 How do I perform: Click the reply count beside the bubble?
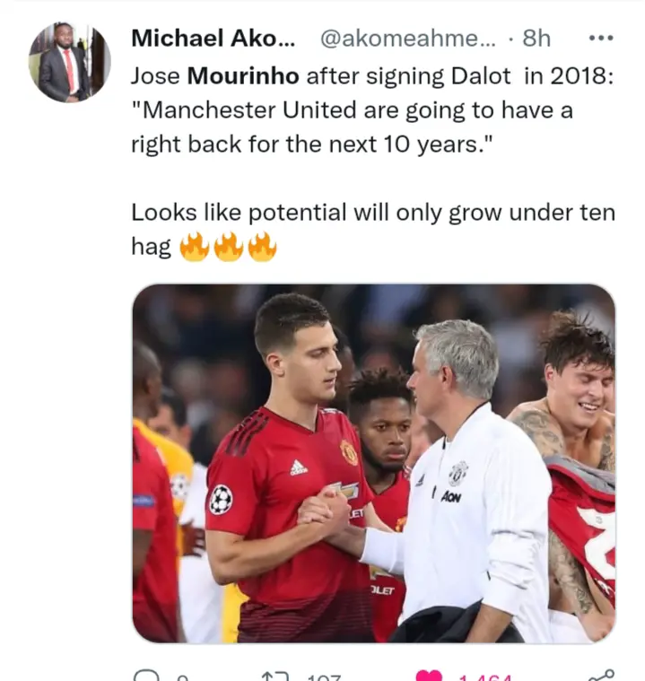pyautogui.click(x=183, y=677)
